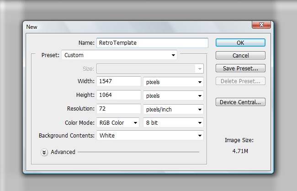Open the 8 bit depth dropdown
Image resolution: width=297 pixels, height=191 pixels.
(173, 122)
